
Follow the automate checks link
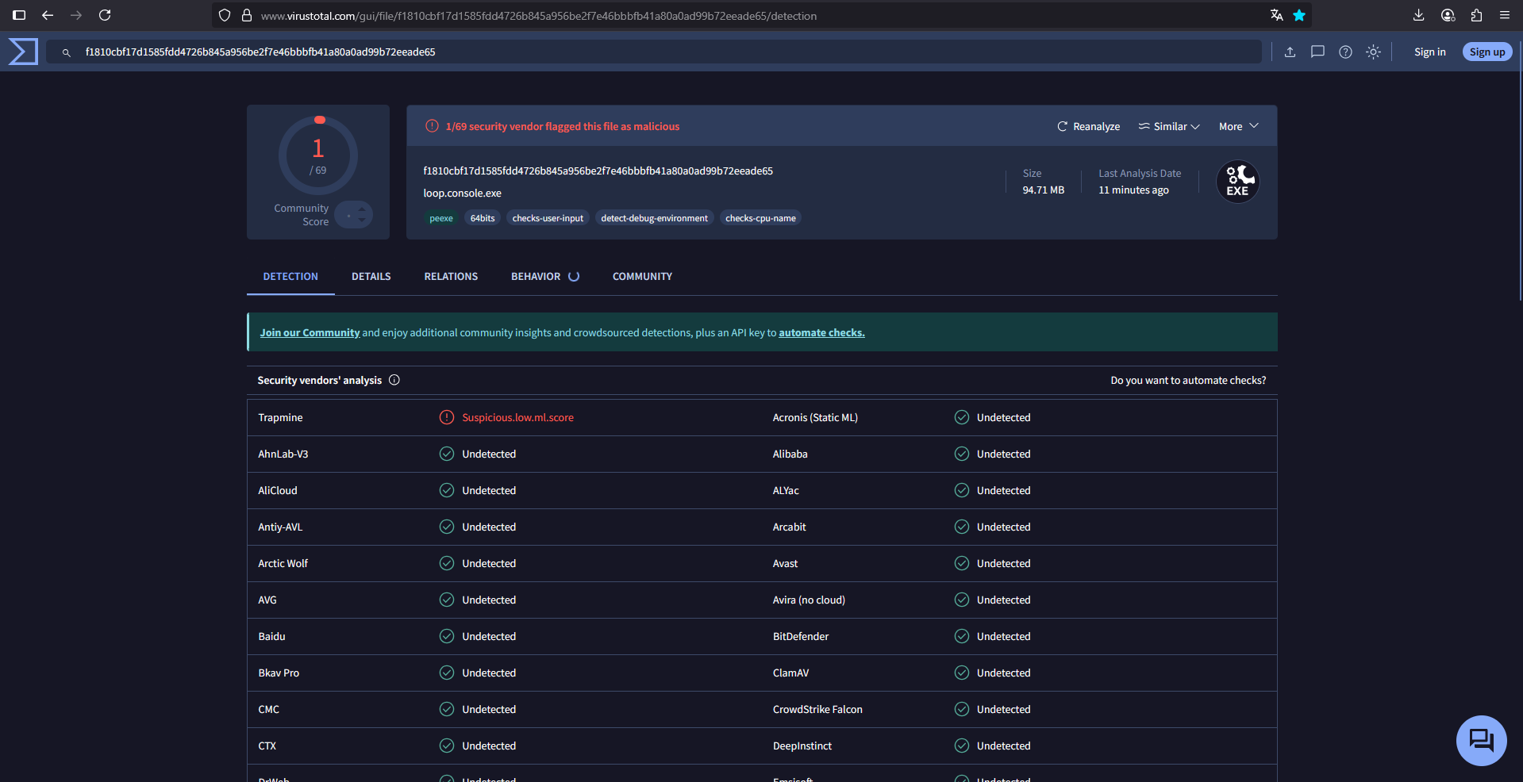[821, 332]
